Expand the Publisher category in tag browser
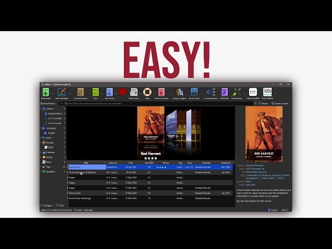Screen dimensions: 332x249 [40, 152]
